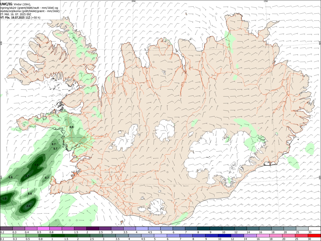The height and width of the screenshot is (241, 321).
Task: Click the '1.5' label under the lower scale
Action: click(66, 239)
